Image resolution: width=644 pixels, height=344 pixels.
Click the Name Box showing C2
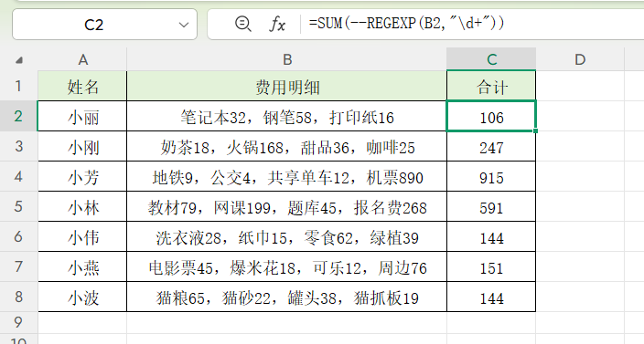coord(104,25)
